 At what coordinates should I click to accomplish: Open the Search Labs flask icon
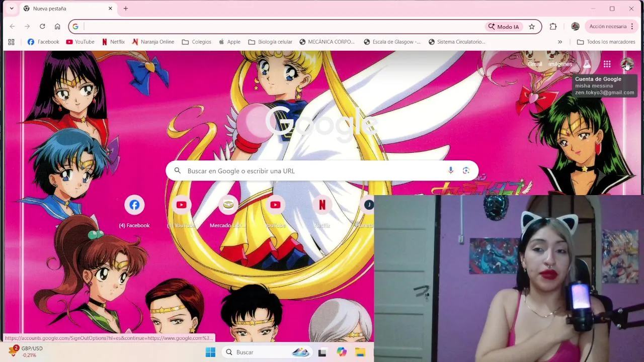click(587, 64)
